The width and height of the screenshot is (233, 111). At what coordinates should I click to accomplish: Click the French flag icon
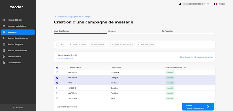coord(215,4)
